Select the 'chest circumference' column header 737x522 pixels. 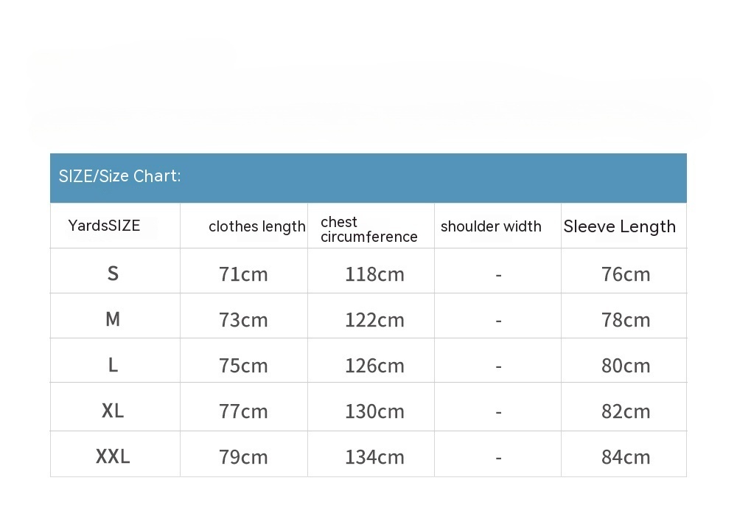click(368, 229)
